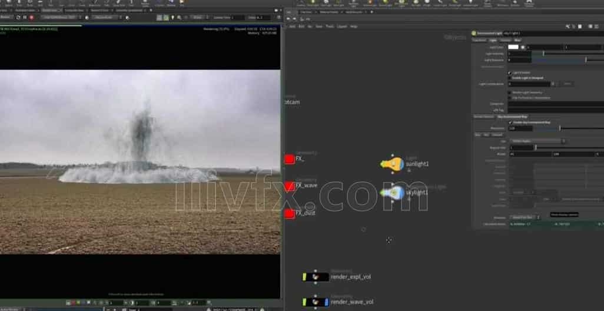Click the sunlight1 node icon
604x311 pixels.
[x=391, y=164]
